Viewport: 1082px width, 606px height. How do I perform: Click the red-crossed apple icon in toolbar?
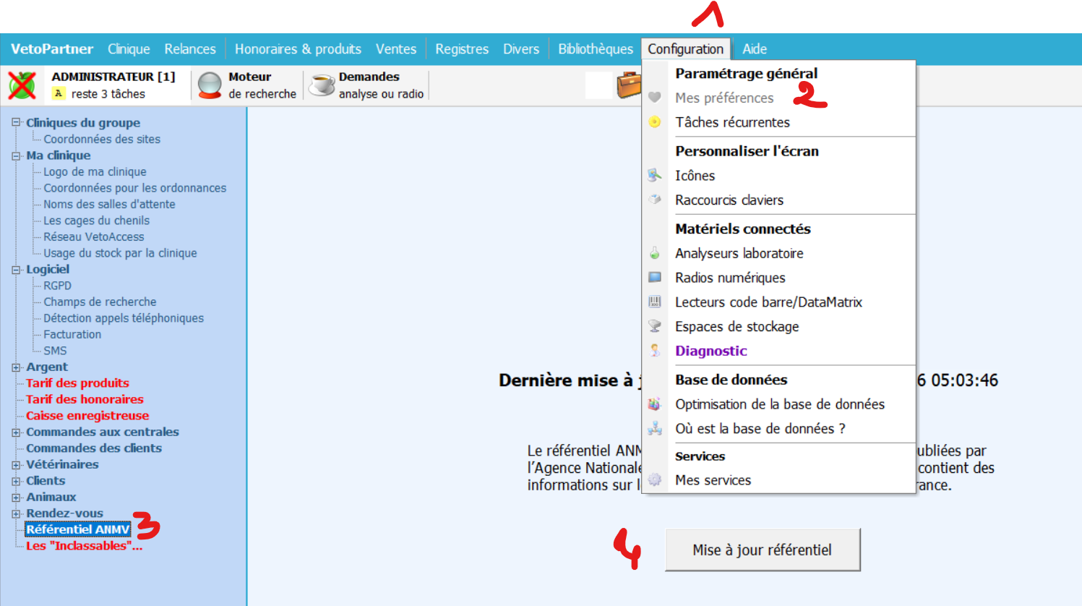pyautogui.click(x=22, y=85)
